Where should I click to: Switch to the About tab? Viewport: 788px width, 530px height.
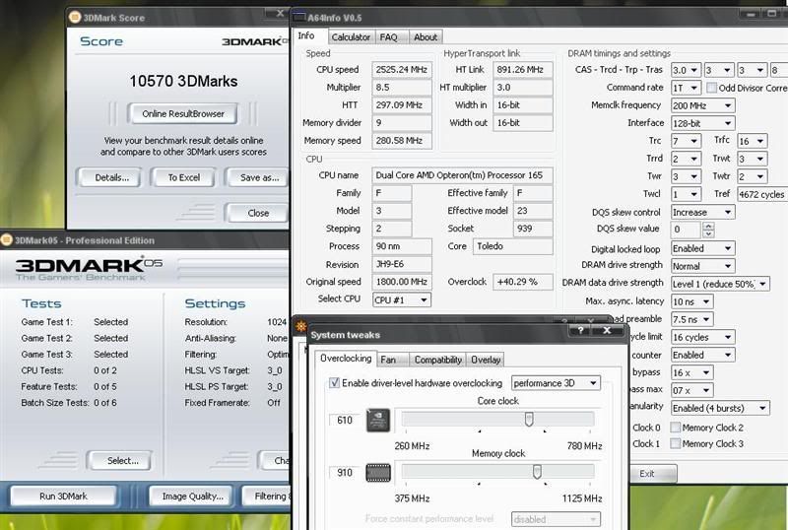tap(426, 37)
